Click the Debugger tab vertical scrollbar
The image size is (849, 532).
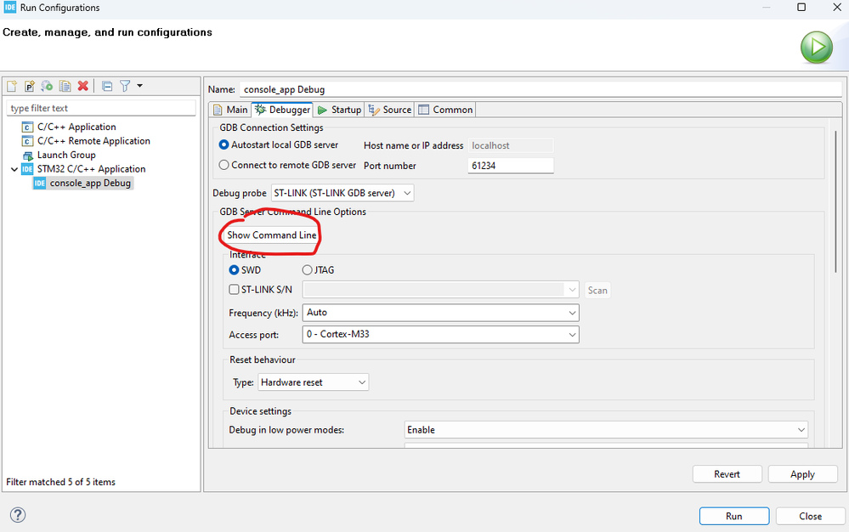(x=835, y=201)
